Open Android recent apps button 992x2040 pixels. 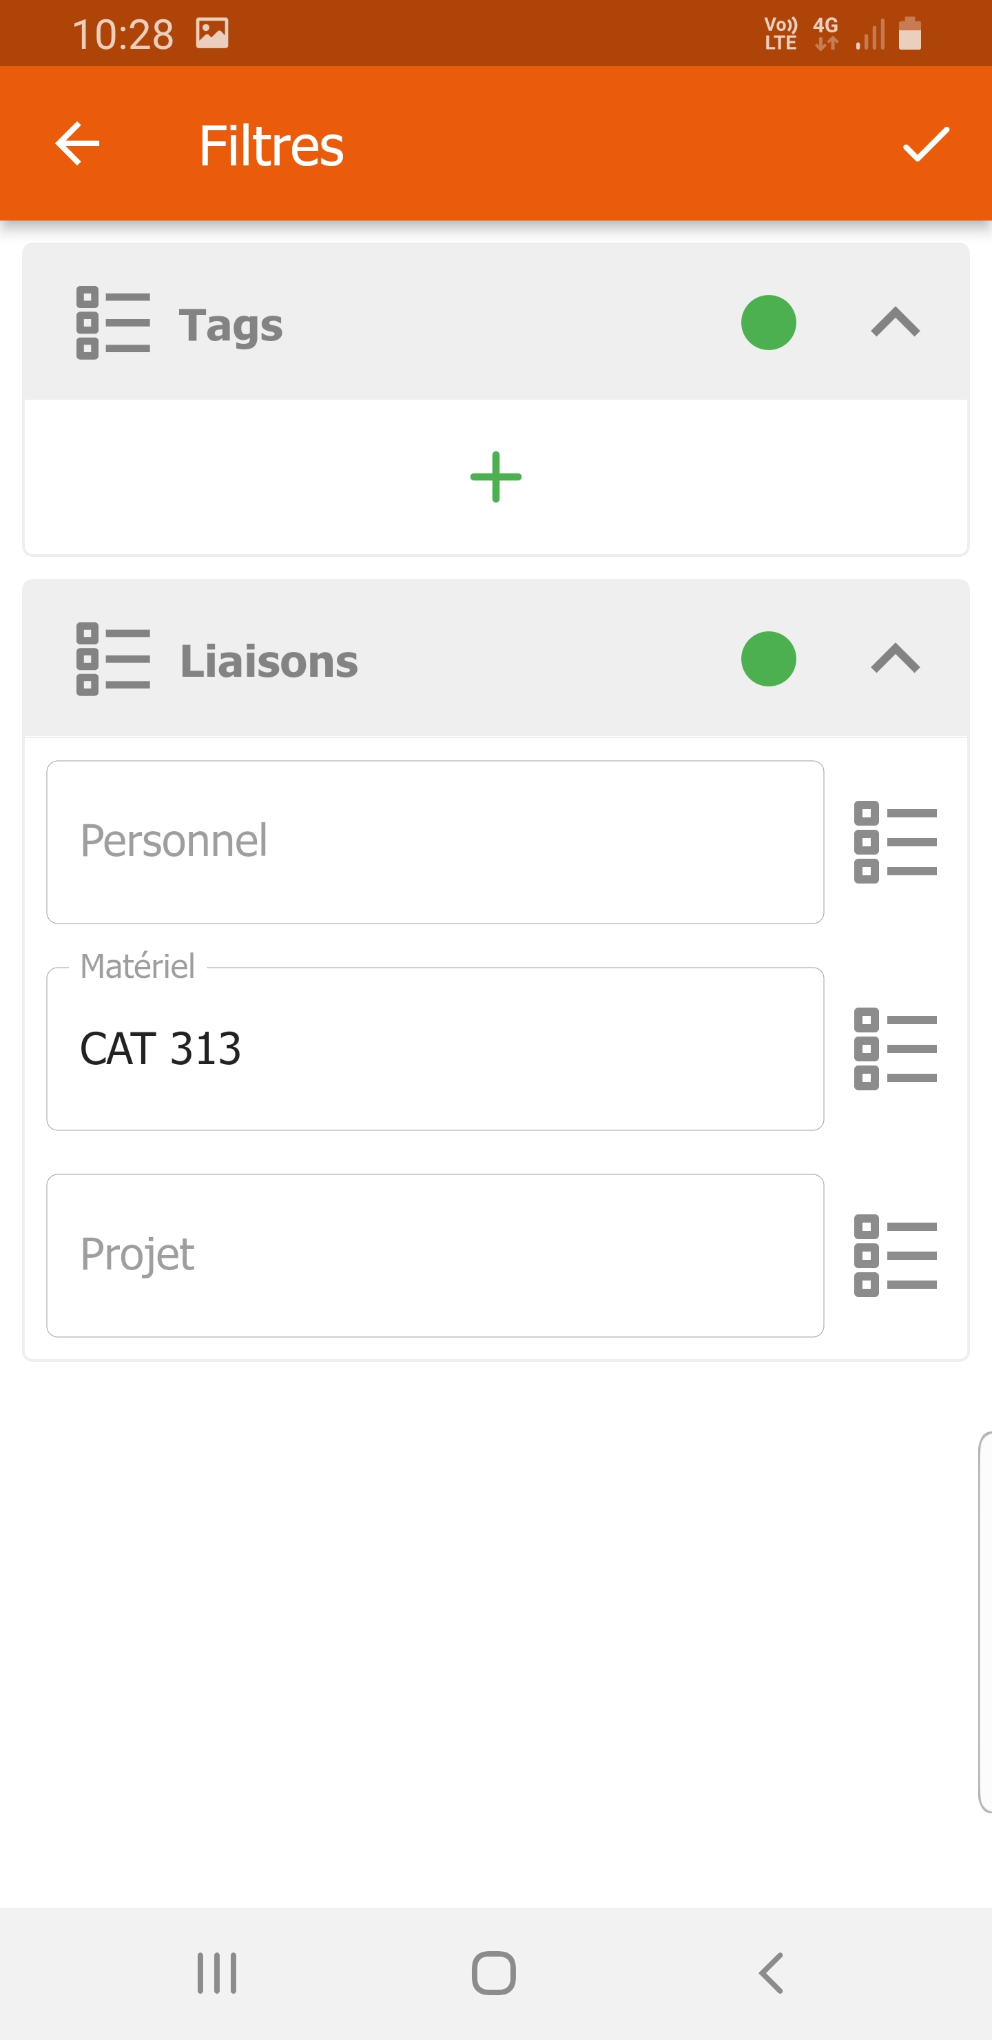(x=216, y=1972)
